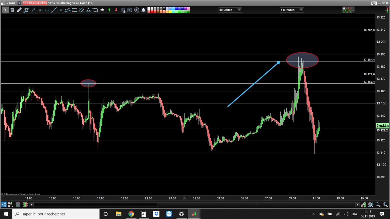Image resolution: width=390 pixels, height=219 pixels.
Task: Click the FRA language indicator
Action: click(354, 214)
